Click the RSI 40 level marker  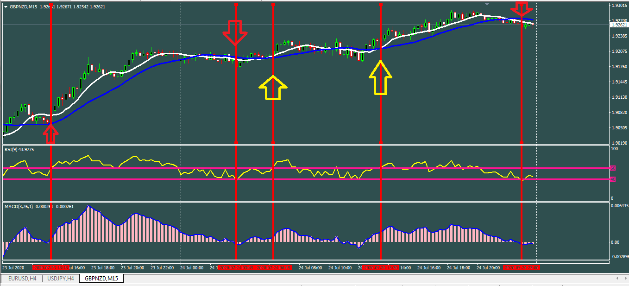[x=612, y=179]
